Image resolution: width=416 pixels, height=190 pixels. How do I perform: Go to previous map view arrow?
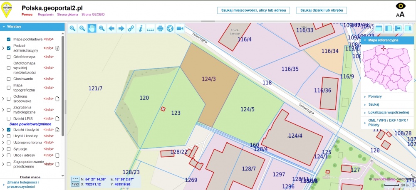(x=111, y=28)
